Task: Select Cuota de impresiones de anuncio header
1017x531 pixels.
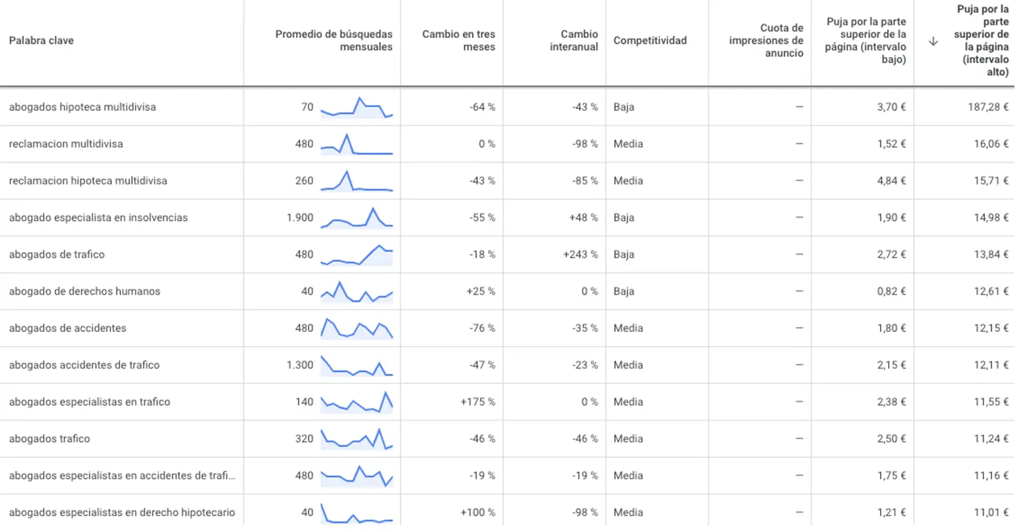Action: (x=766, y=41)
